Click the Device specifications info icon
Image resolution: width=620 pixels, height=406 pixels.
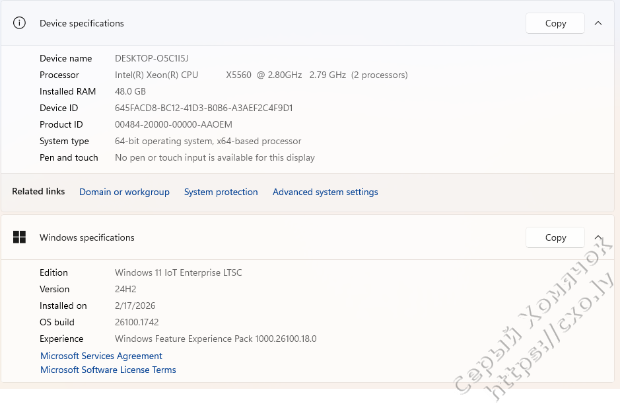[x=20, y=23]
